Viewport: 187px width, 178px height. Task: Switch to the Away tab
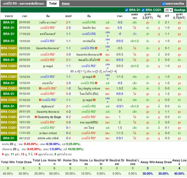click(66, 4)
